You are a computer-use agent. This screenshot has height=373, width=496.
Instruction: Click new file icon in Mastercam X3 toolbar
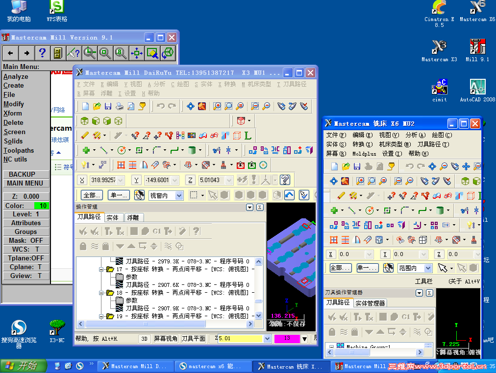pyautogui.click(x=85, y=106)
